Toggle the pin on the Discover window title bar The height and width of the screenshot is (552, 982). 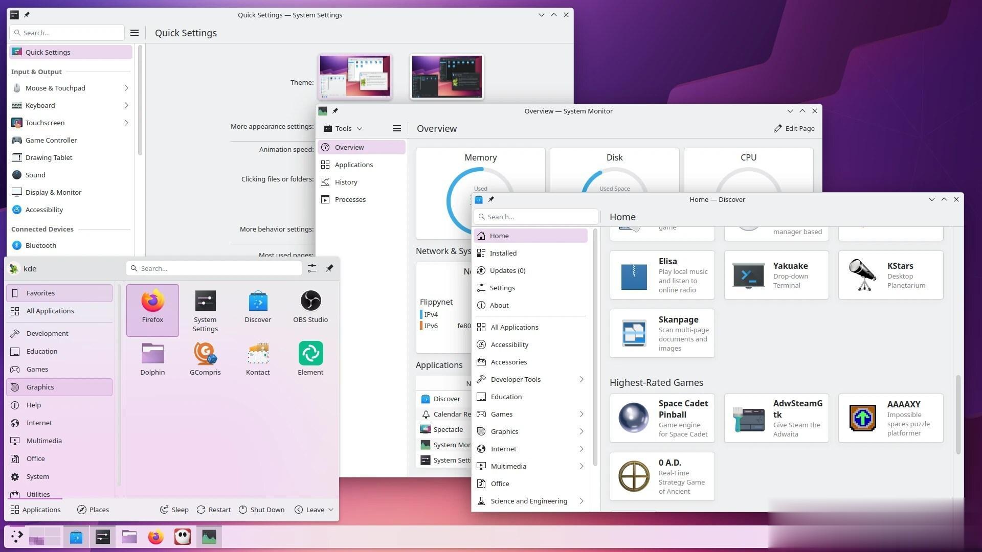pos(491,199)
